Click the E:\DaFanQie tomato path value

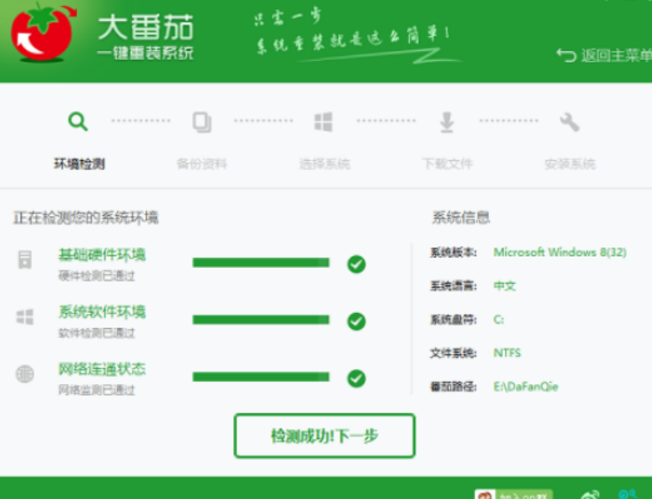tap(526, 386)
